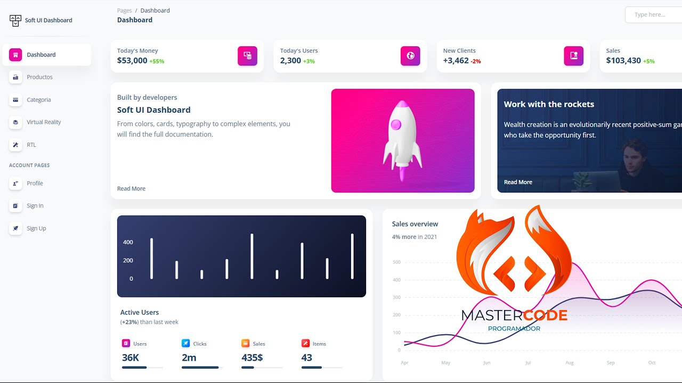Viewport: 682px width, 383px height.
Task: Open the Virtual Reality menu item
Action: coord(47,122)
